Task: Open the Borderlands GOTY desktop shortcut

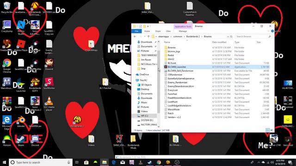Action: click(x=35, y=85)
